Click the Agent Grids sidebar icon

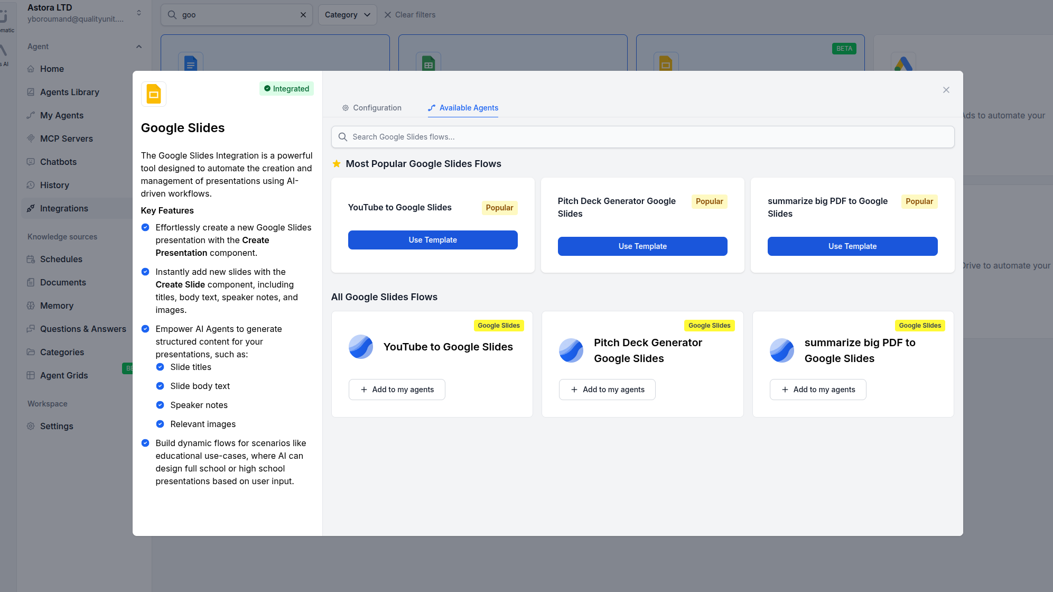pyautogui.click(x=32, y=375)
